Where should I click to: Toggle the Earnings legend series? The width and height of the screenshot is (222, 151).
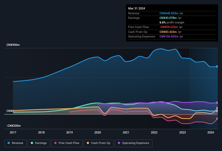pos(39,143)
